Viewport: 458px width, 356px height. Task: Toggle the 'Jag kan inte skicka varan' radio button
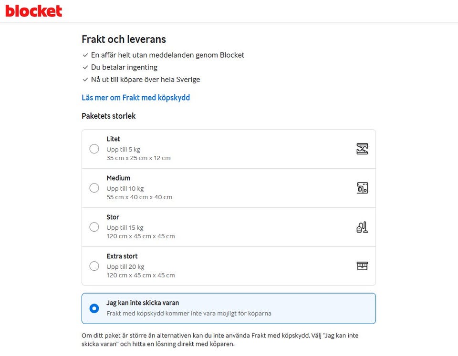(94, 308)
